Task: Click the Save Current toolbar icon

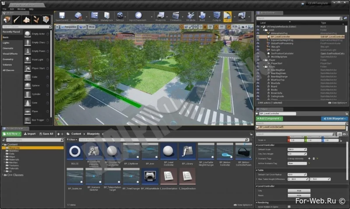Action: point(62,16)
